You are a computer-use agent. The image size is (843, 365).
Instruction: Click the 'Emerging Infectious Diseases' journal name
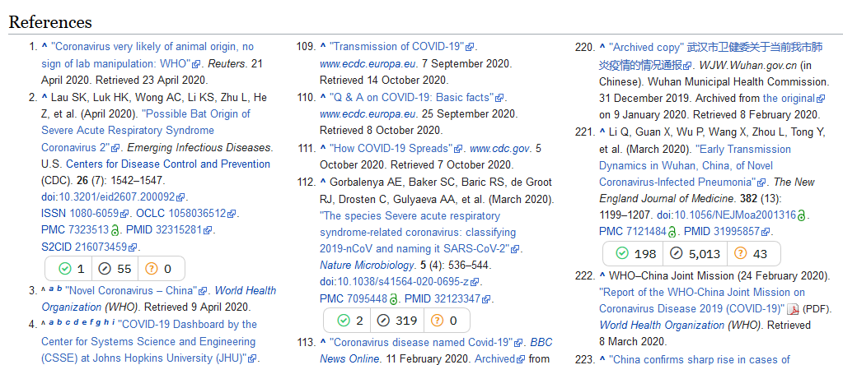click(x=199, y=147)
